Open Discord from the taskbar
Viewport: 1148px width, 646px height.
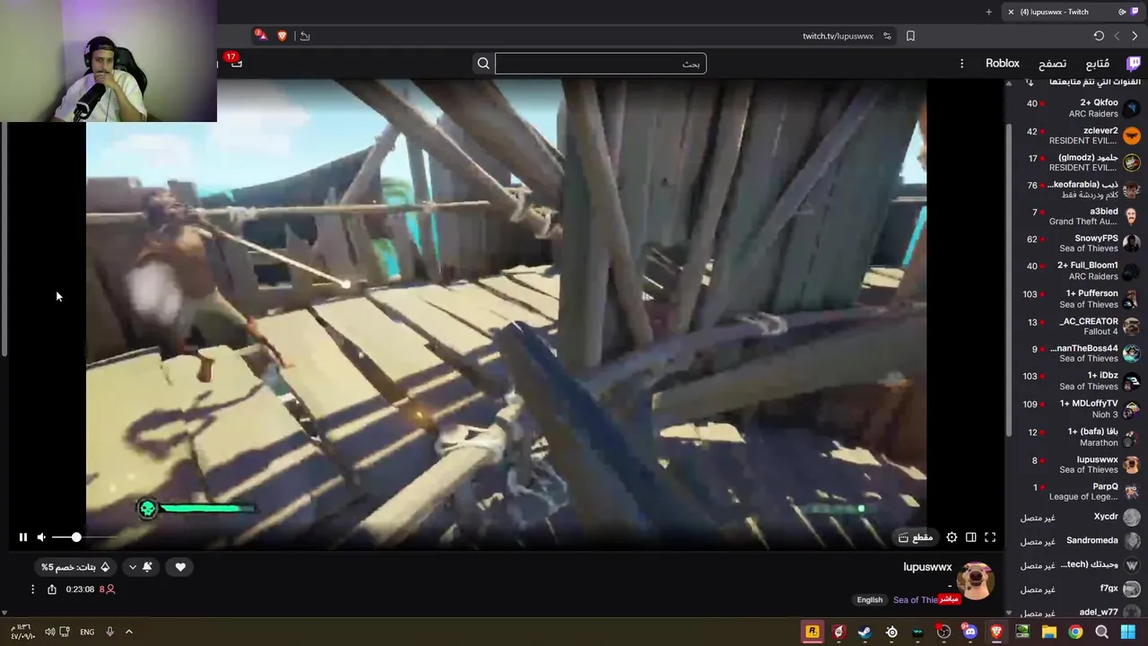pyautogui.click(x=970, y=632)
